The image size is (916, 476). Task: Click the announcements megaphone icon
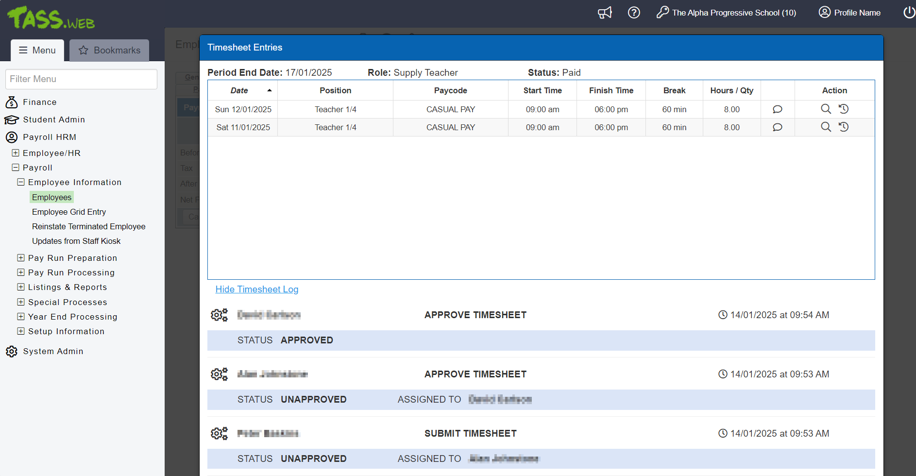pos(605,13)
